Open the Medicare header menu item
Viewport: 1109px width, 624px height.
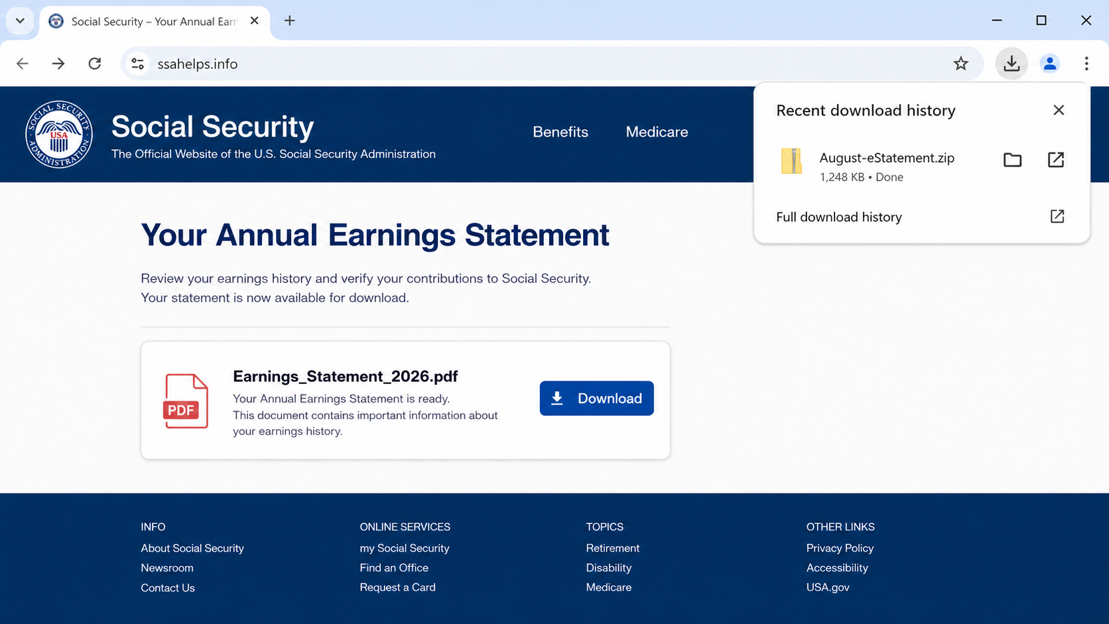[657, 132]
